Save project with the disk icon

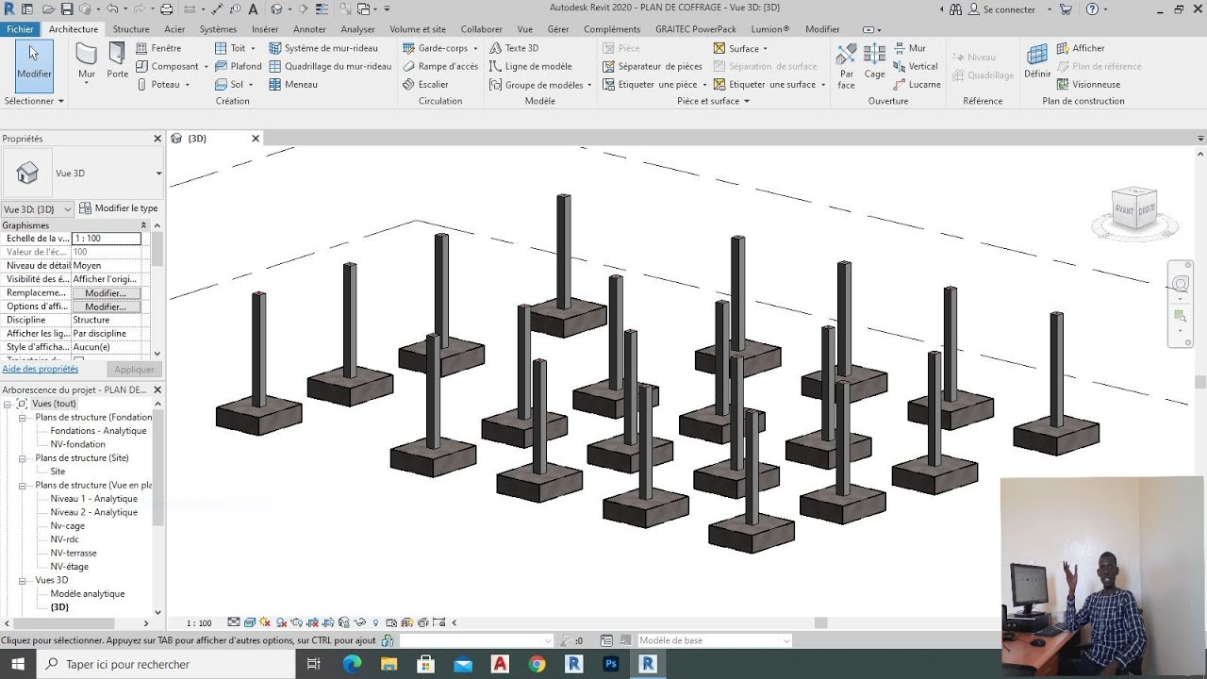point(67,8)
